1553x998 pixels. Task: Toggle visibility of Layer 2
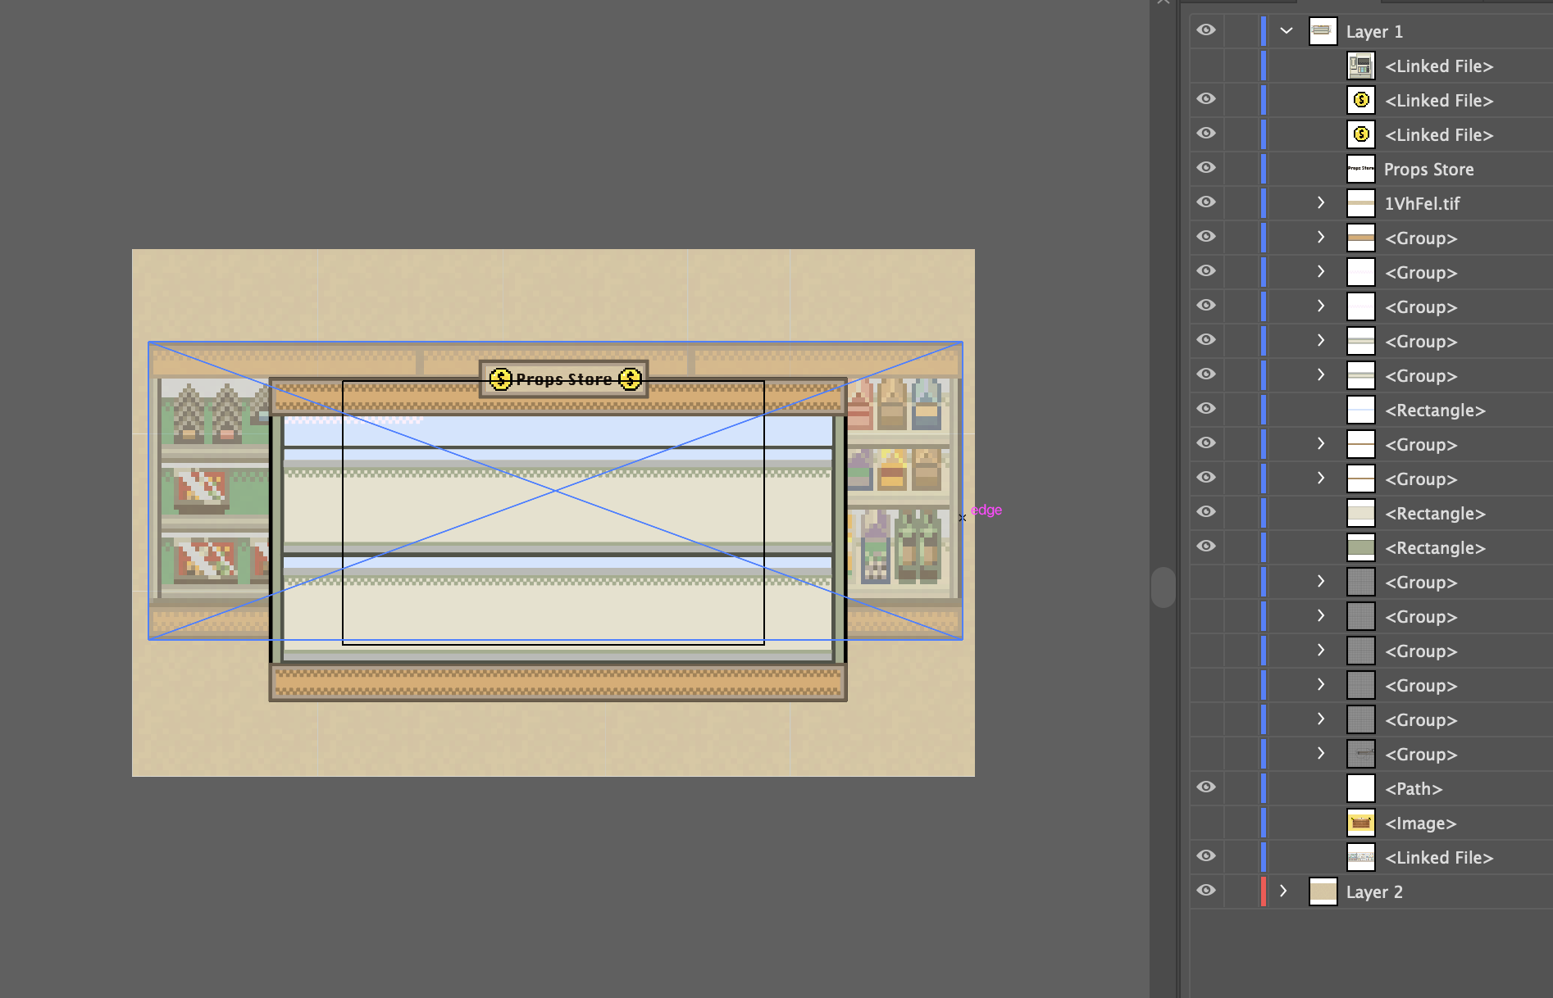click(x=1205, y=891)
